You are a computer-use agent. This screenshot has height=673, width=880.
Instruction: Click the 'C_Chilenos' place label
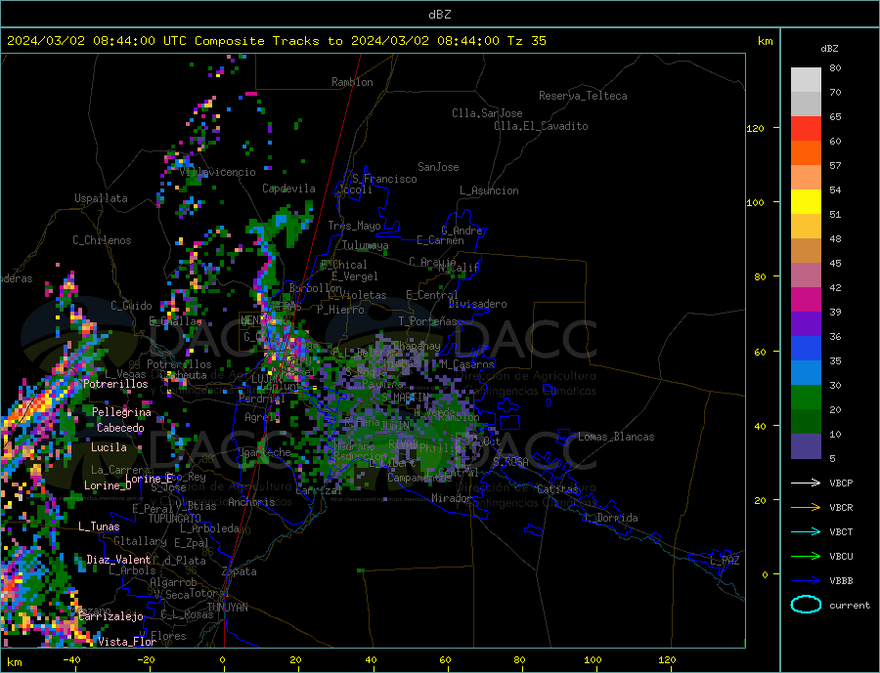pyautogui.click(x=102, y=240)
